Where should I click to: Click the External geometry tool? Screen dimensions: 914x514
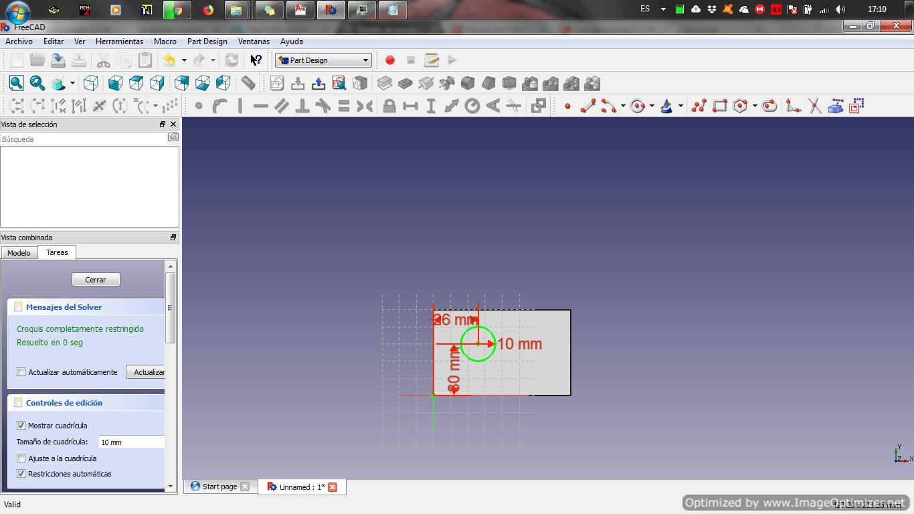click(x=835, y=106)
